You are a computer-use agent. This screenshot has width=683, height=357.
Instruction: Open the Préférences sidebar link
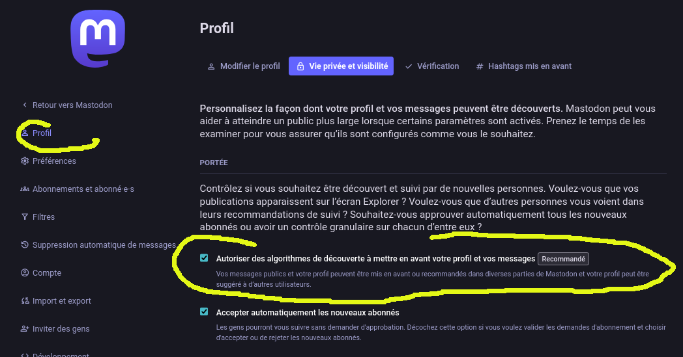[54, 161]
